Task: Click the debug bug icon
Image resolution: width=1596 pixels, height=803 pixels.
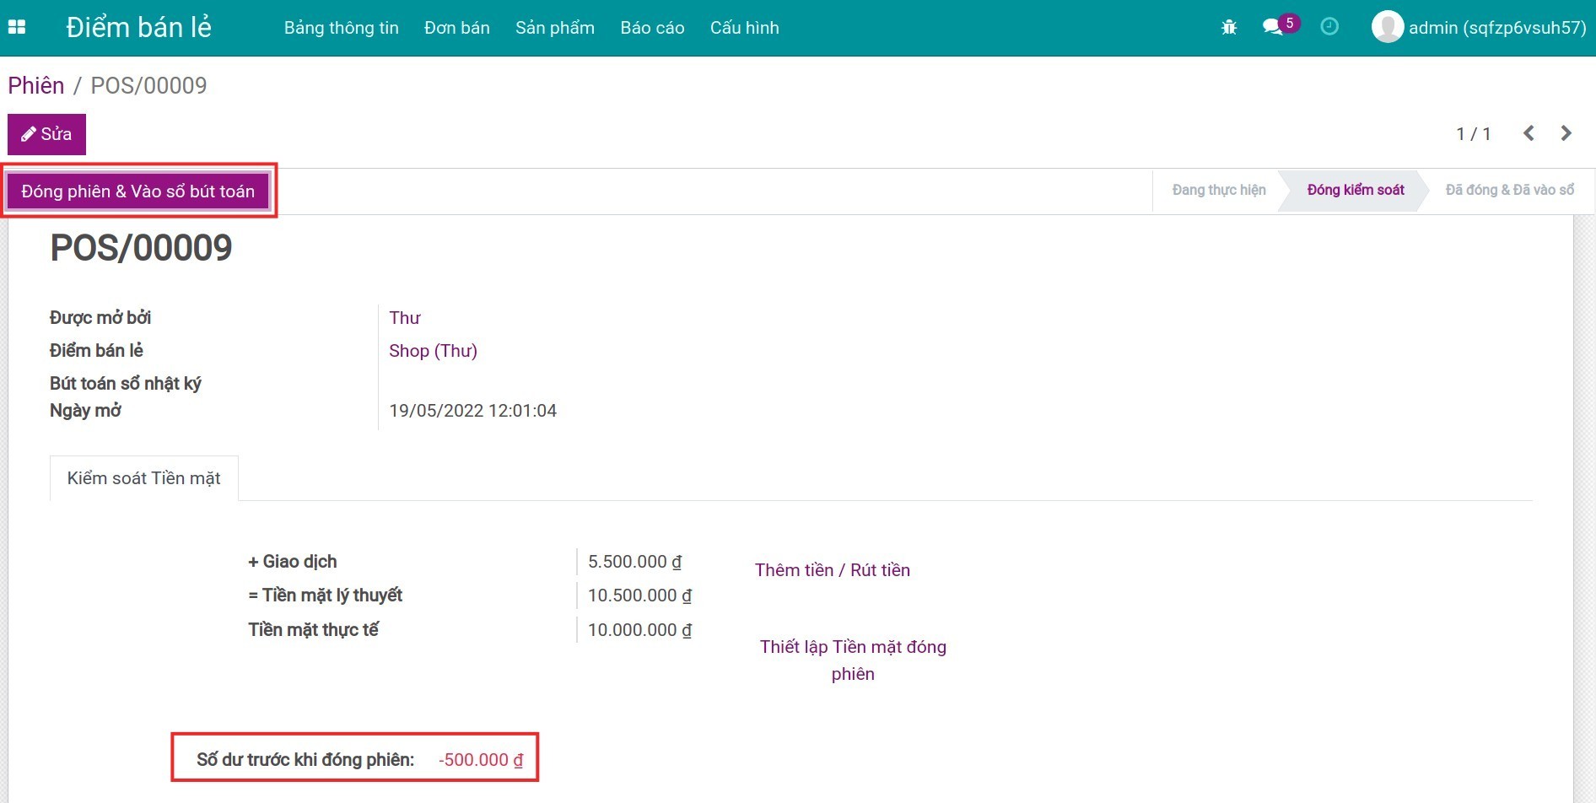Action: tap(1229, 27)
